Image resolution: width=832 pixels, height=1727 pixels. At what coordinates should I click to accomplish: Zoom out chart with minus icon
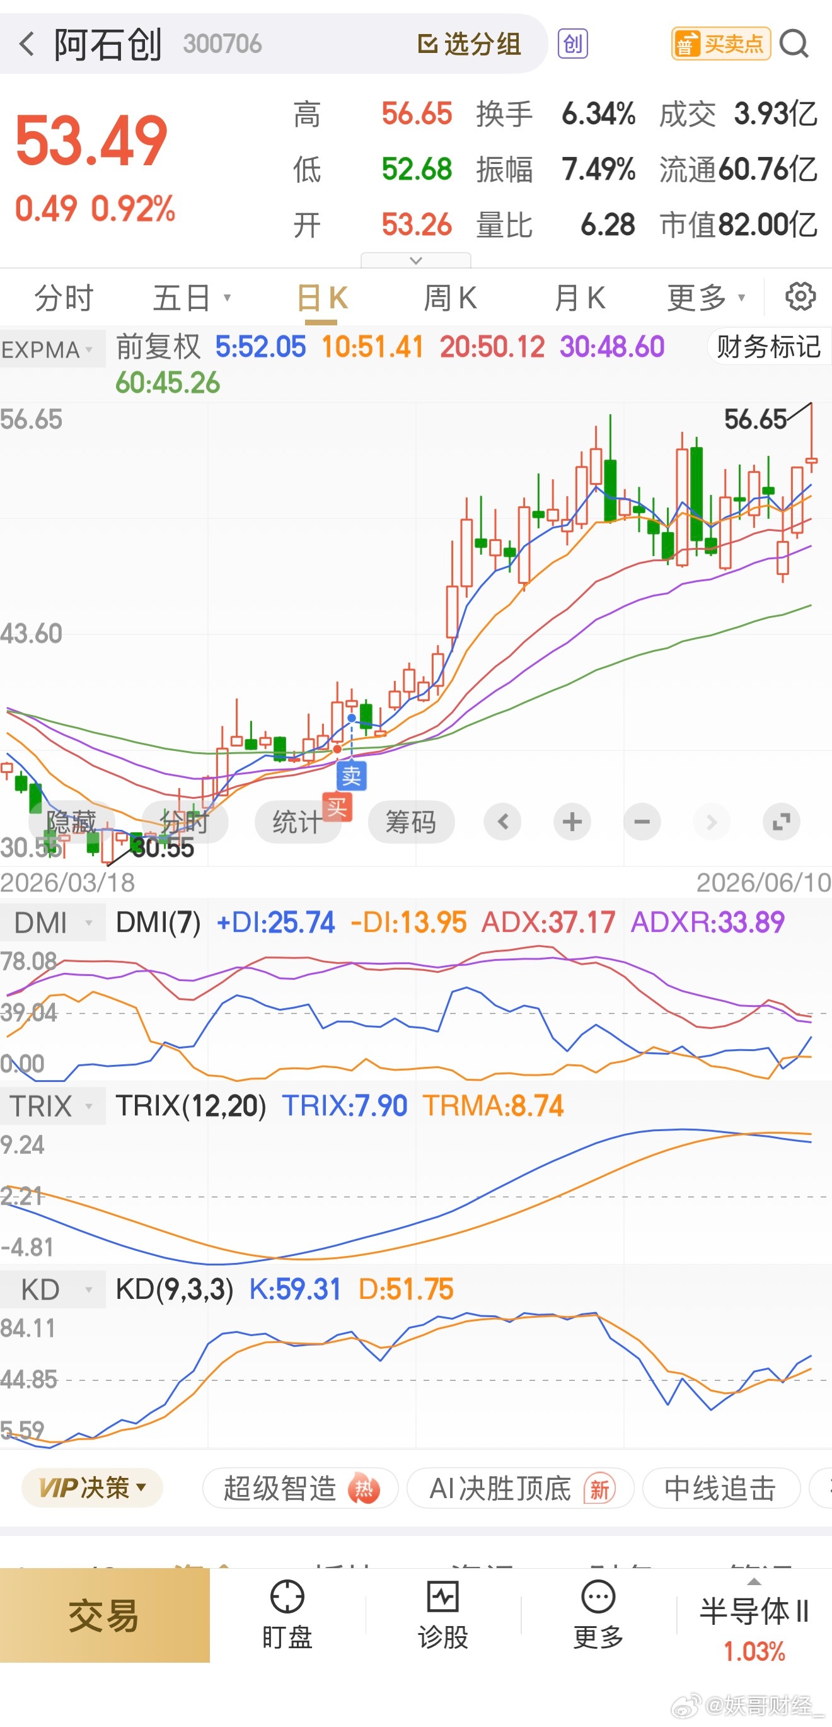coord(642,822)
